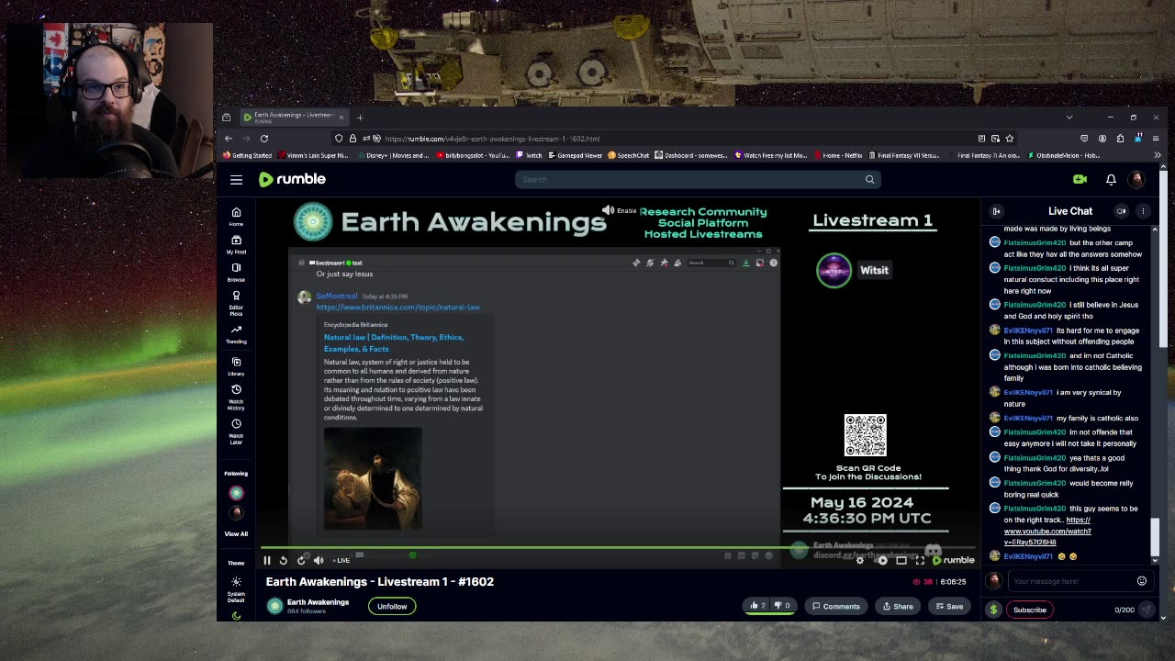Open Trending in the sidebar
The image size is (1175, 661).
(236, 334)
